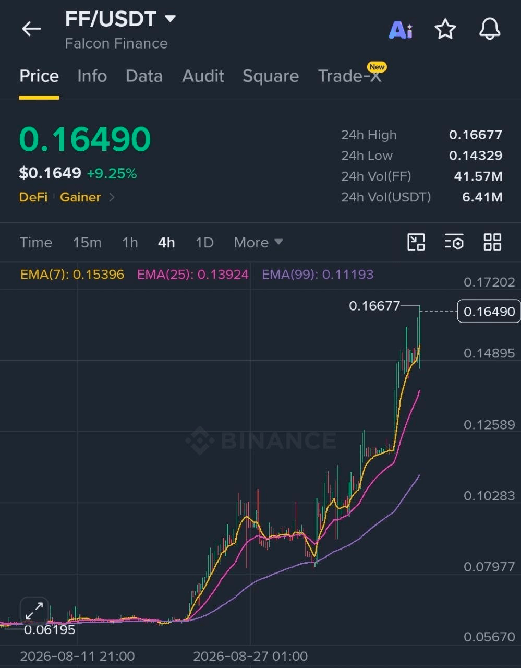Select the 1h chart interval
The image size is (521, 668).
(x=130, y=243)
